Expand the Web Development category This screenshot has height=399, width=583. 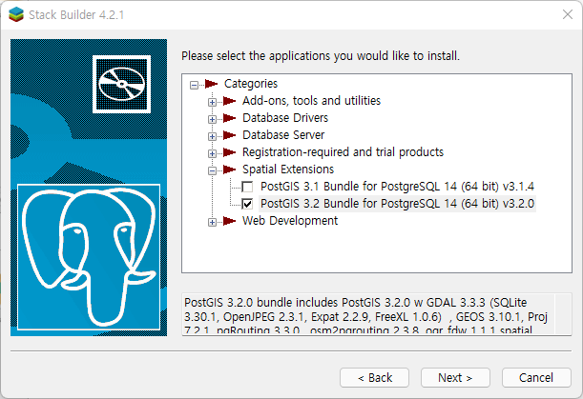[212, 222]
